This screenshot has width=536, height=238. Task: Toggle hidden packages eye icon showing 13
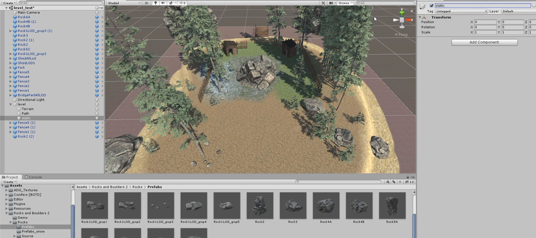(409, 182)
